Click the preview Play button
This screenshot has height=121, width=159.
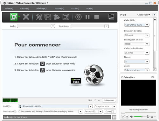(x=123, y=117)
